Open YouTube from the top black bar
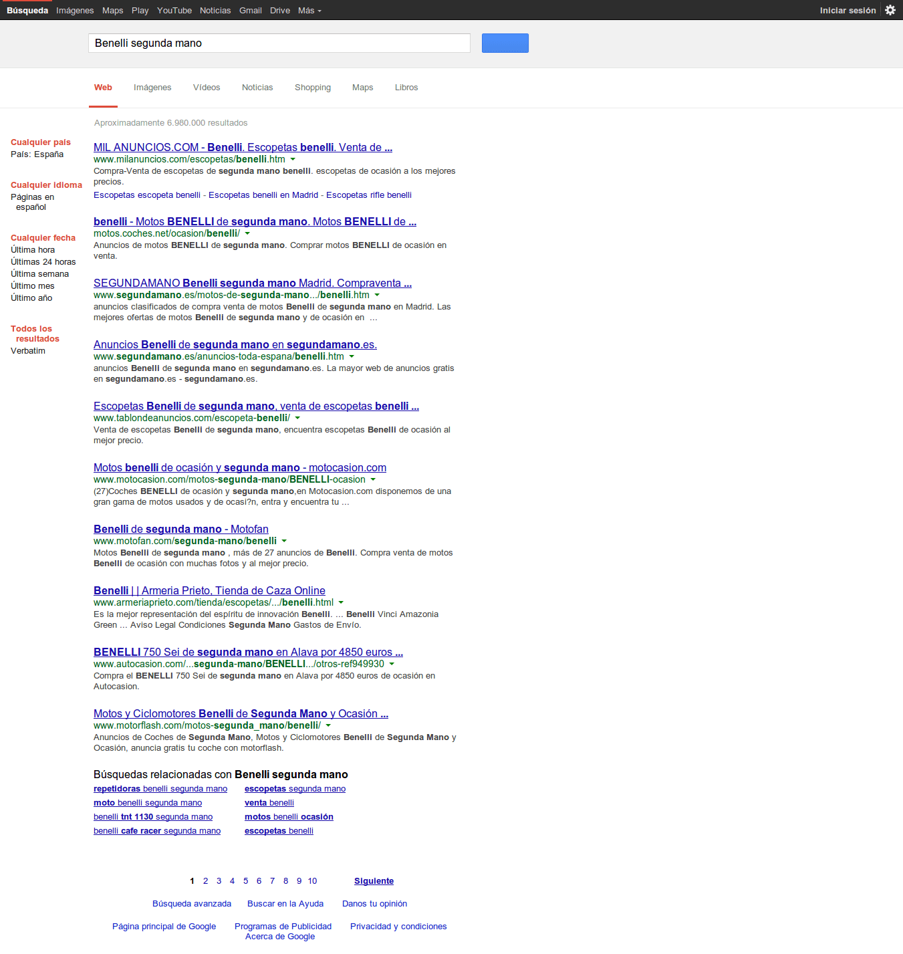 (x=174, y=10)
